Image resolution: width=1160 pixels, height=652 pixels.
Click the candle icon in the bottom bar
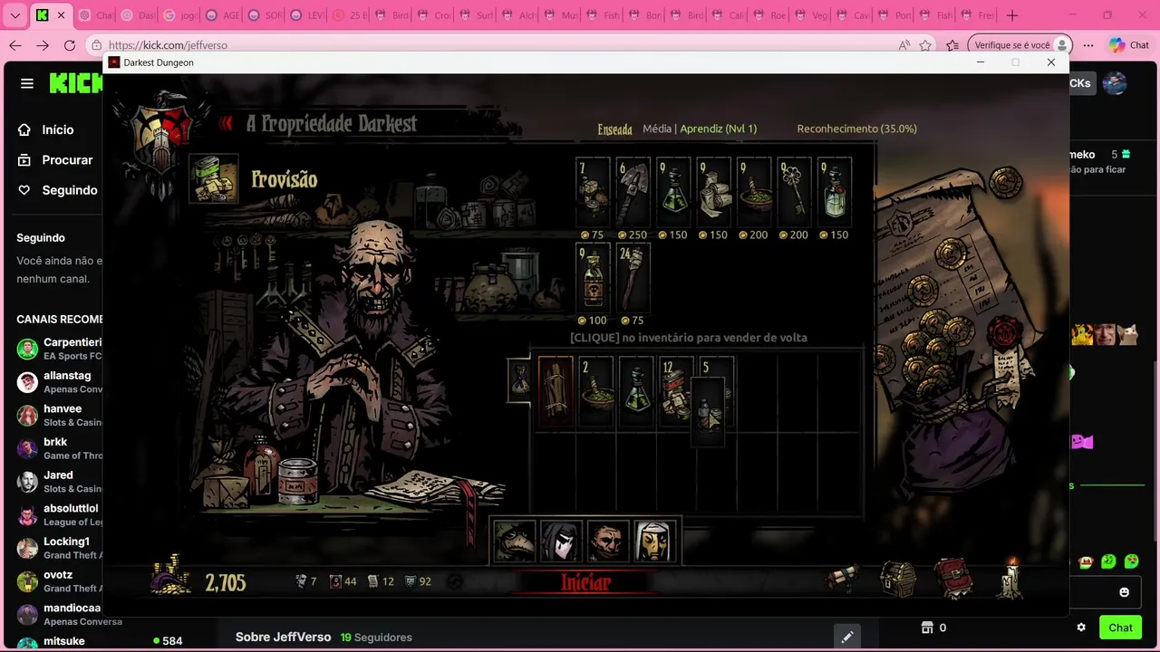click(1009, 580)
